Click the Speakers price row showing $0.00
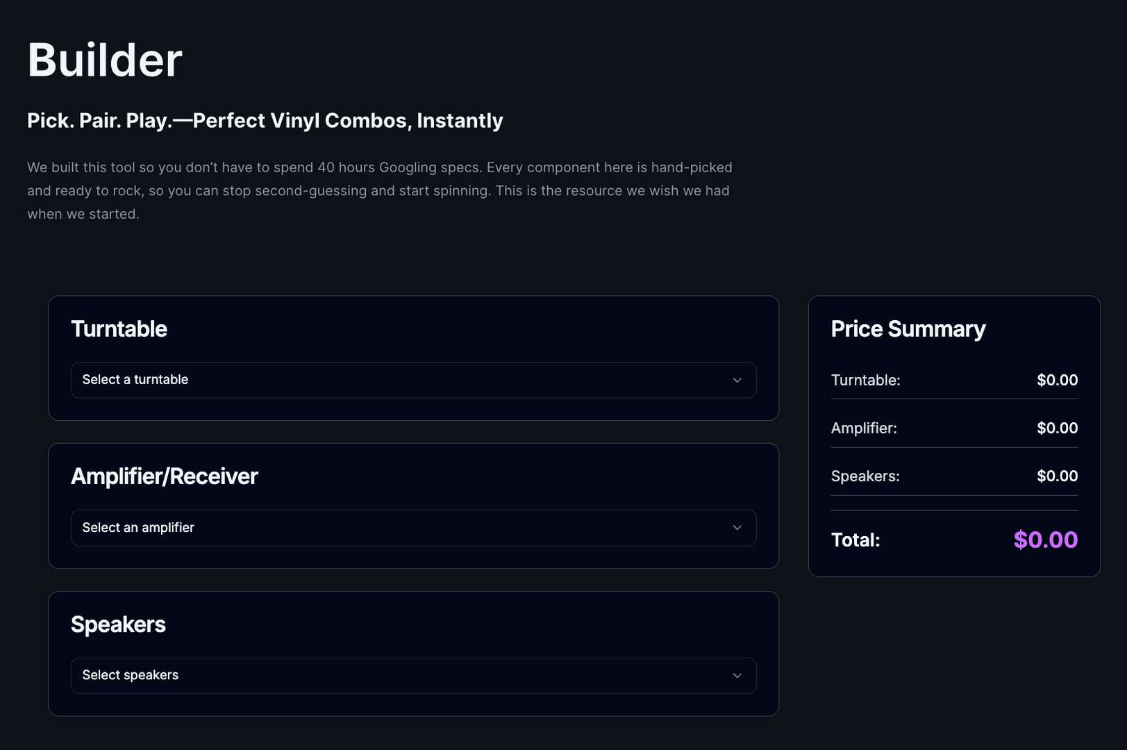The height and width of the screenshot is (750, 1127). click(x=954, y=476)
